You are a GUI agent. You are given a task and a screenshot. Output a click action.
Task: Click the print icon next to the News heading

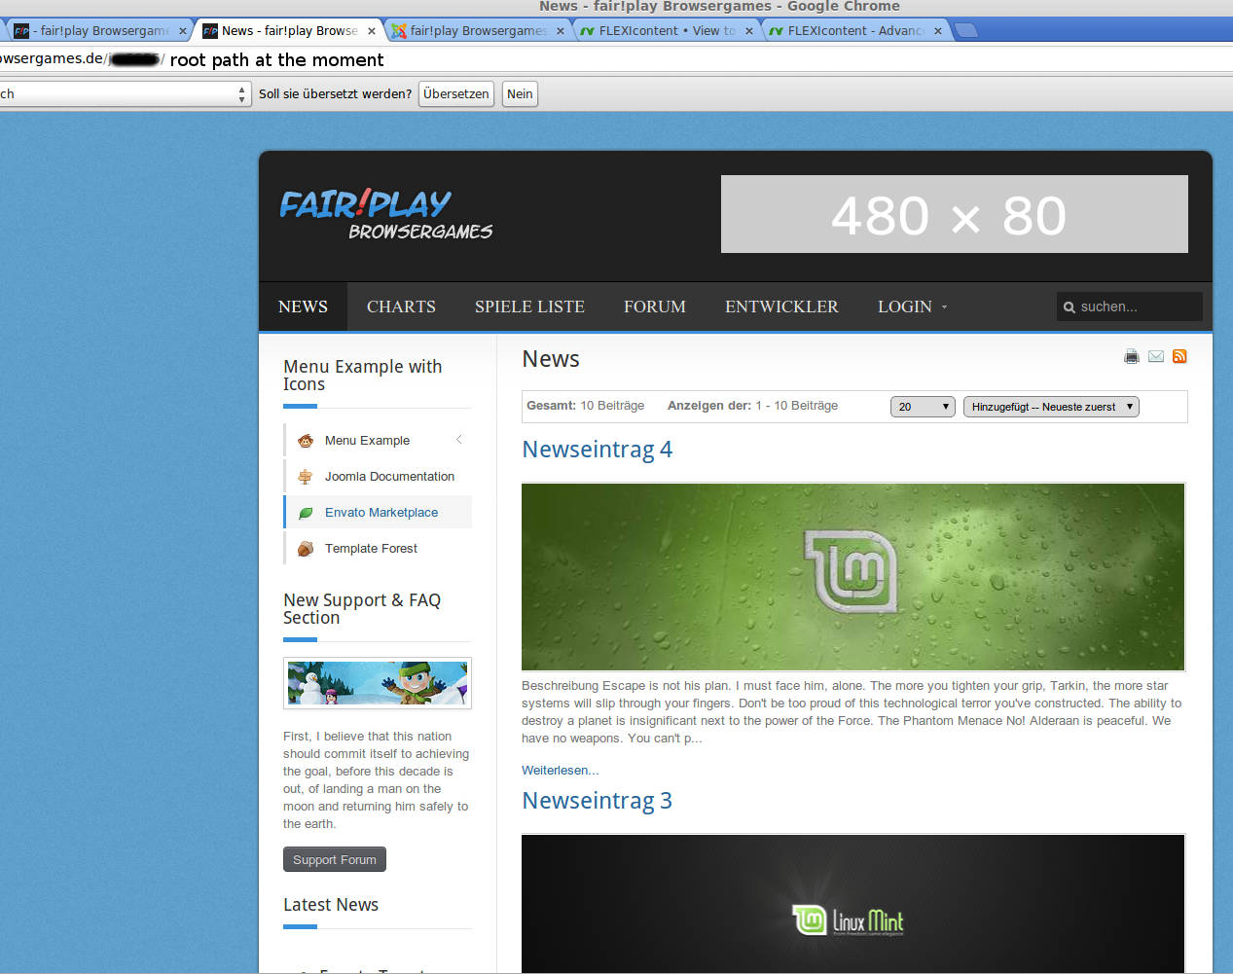[1131, 357]
